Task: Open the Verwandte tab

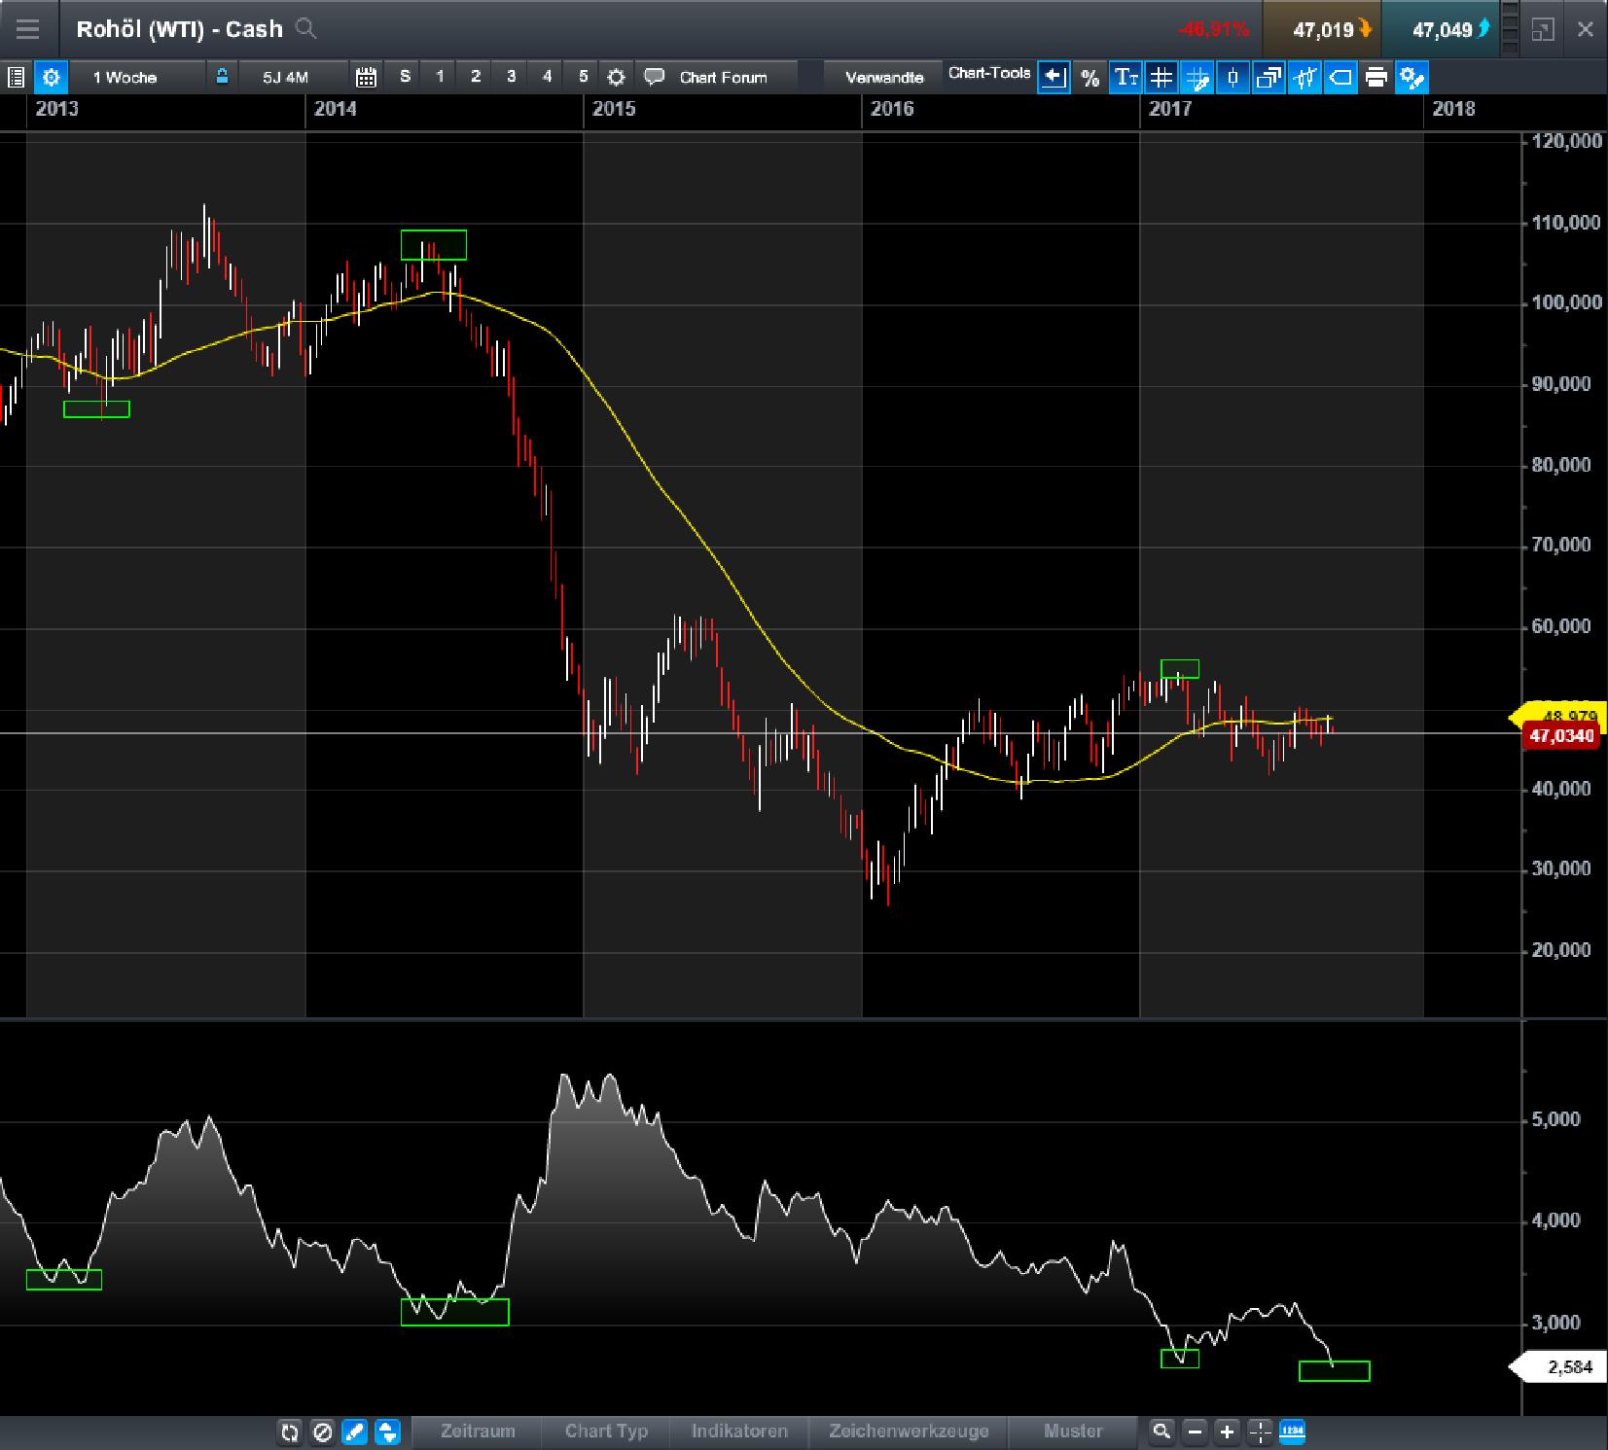Action: tap(884, 77)
